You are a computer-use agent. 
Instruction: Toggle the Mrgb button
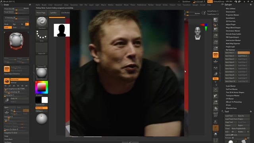tap(6, 24)
